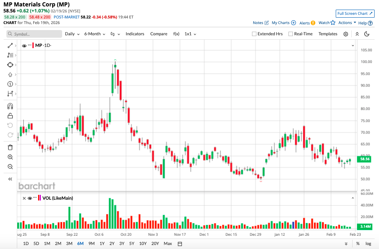Add MP to Watch list
Screen dimensions: 379x249
click(x=327, y=23)
